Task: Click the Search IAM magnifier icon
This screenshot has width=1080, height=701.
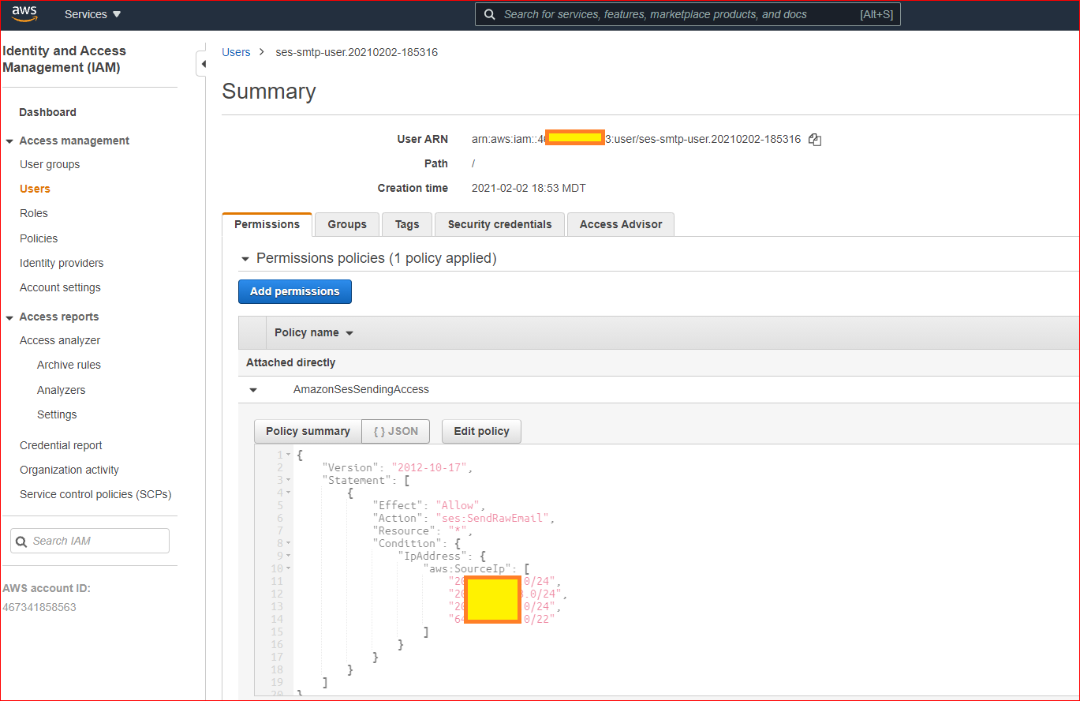Action: tap(22, 542)
